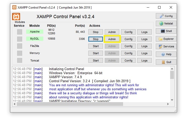
Task: Click the log scroll right arrow
Action: coord(168,104)
